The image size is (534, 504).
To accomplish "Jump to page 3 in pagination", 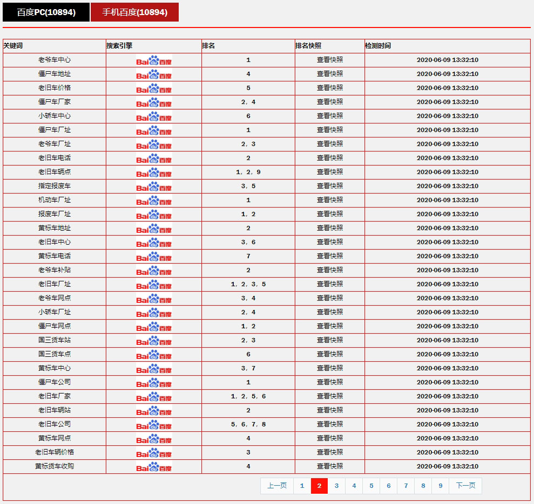I will coord(336,486).
